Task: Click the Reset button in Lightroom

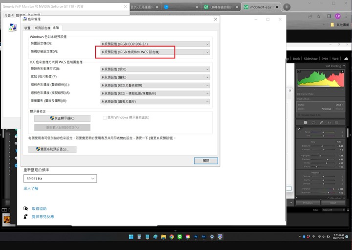Action: click(x=333, y=203)
